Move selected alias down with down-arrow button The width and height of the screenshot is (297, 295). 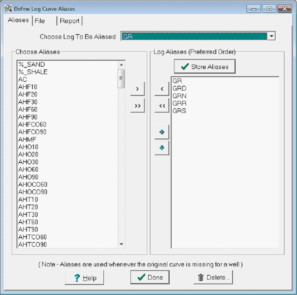click(x=162, y=148)
